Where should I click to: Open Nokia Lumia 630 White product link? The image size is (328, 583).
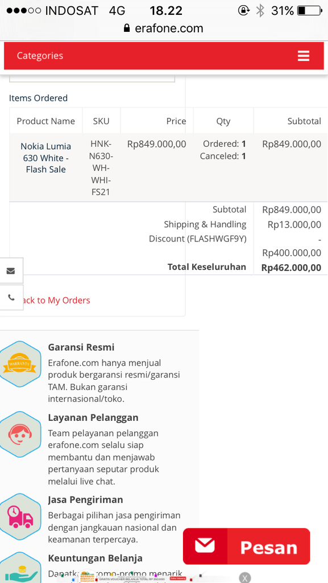pos(45,158)
